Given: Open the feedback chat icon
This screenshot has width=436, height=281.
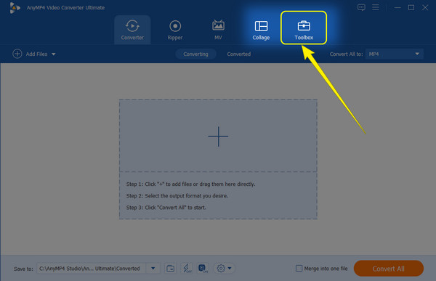Looking at the screenshot, I should pos(361,7).
